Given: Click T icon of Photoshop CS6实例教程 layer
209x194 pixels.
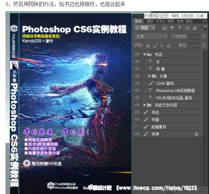Looking at the screenshot, I should pos(150,90).
